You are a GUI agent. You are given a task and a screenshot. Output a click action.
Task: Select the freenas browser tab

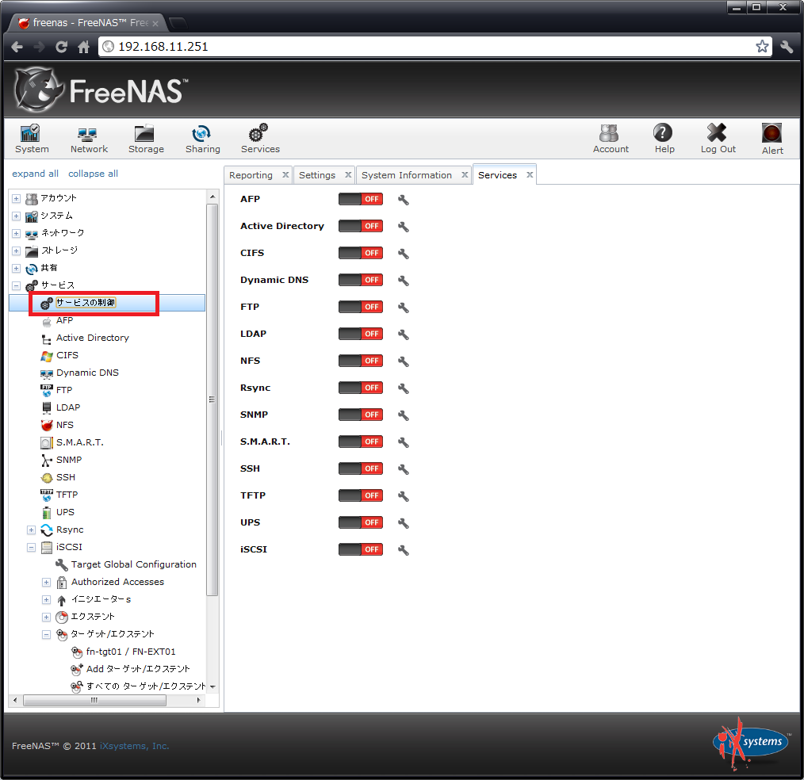pos(88,22)
